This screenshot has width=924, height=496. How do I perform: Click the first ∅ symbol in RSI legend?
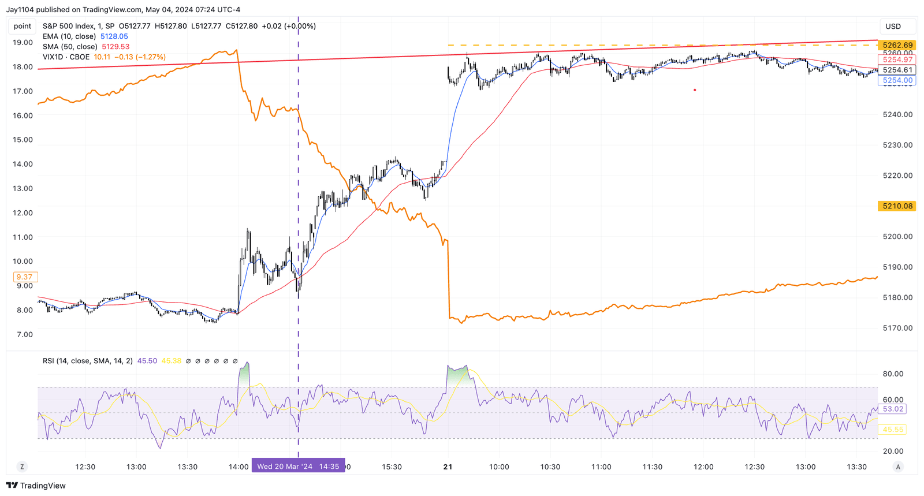(x=188, y=361)
